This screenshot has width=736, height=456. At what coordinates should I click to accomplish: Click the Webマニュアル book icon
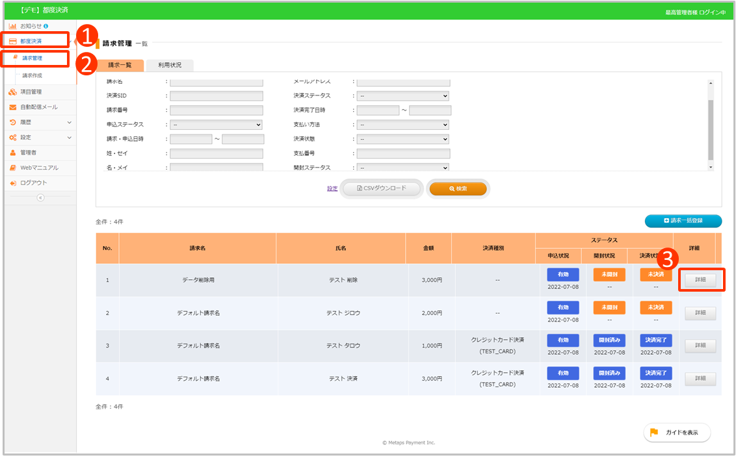[13, 168]
